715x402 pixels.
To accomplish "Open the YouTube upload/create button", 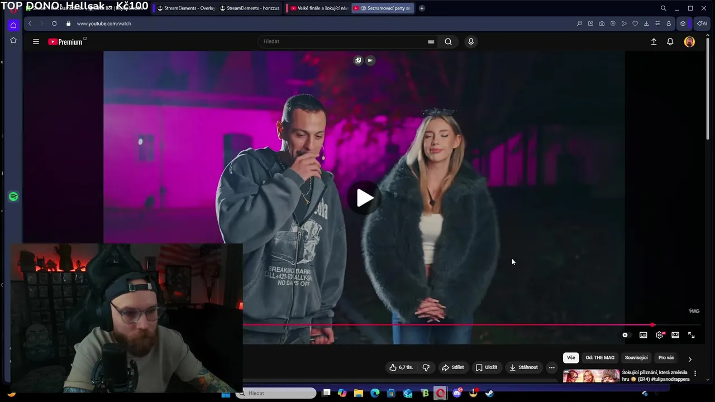I will (x=654, y=41).
